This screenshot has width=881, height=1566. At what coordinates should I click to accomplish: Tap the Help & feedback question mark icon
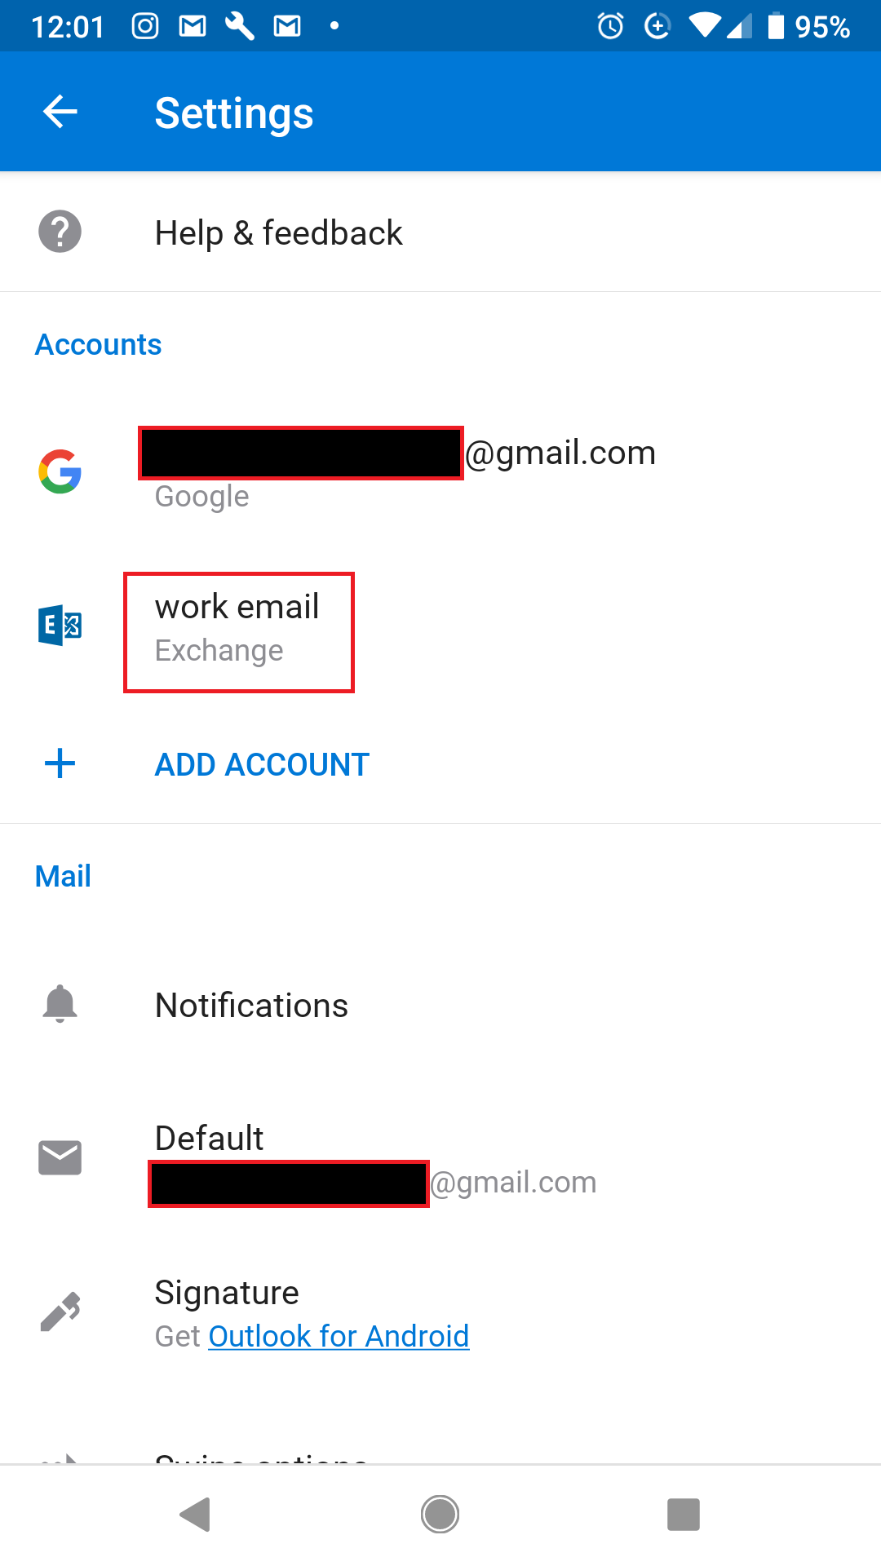point(60,232)
